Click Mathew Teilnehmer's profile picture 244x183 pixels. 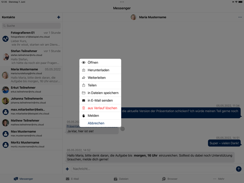tap(6, 123)
